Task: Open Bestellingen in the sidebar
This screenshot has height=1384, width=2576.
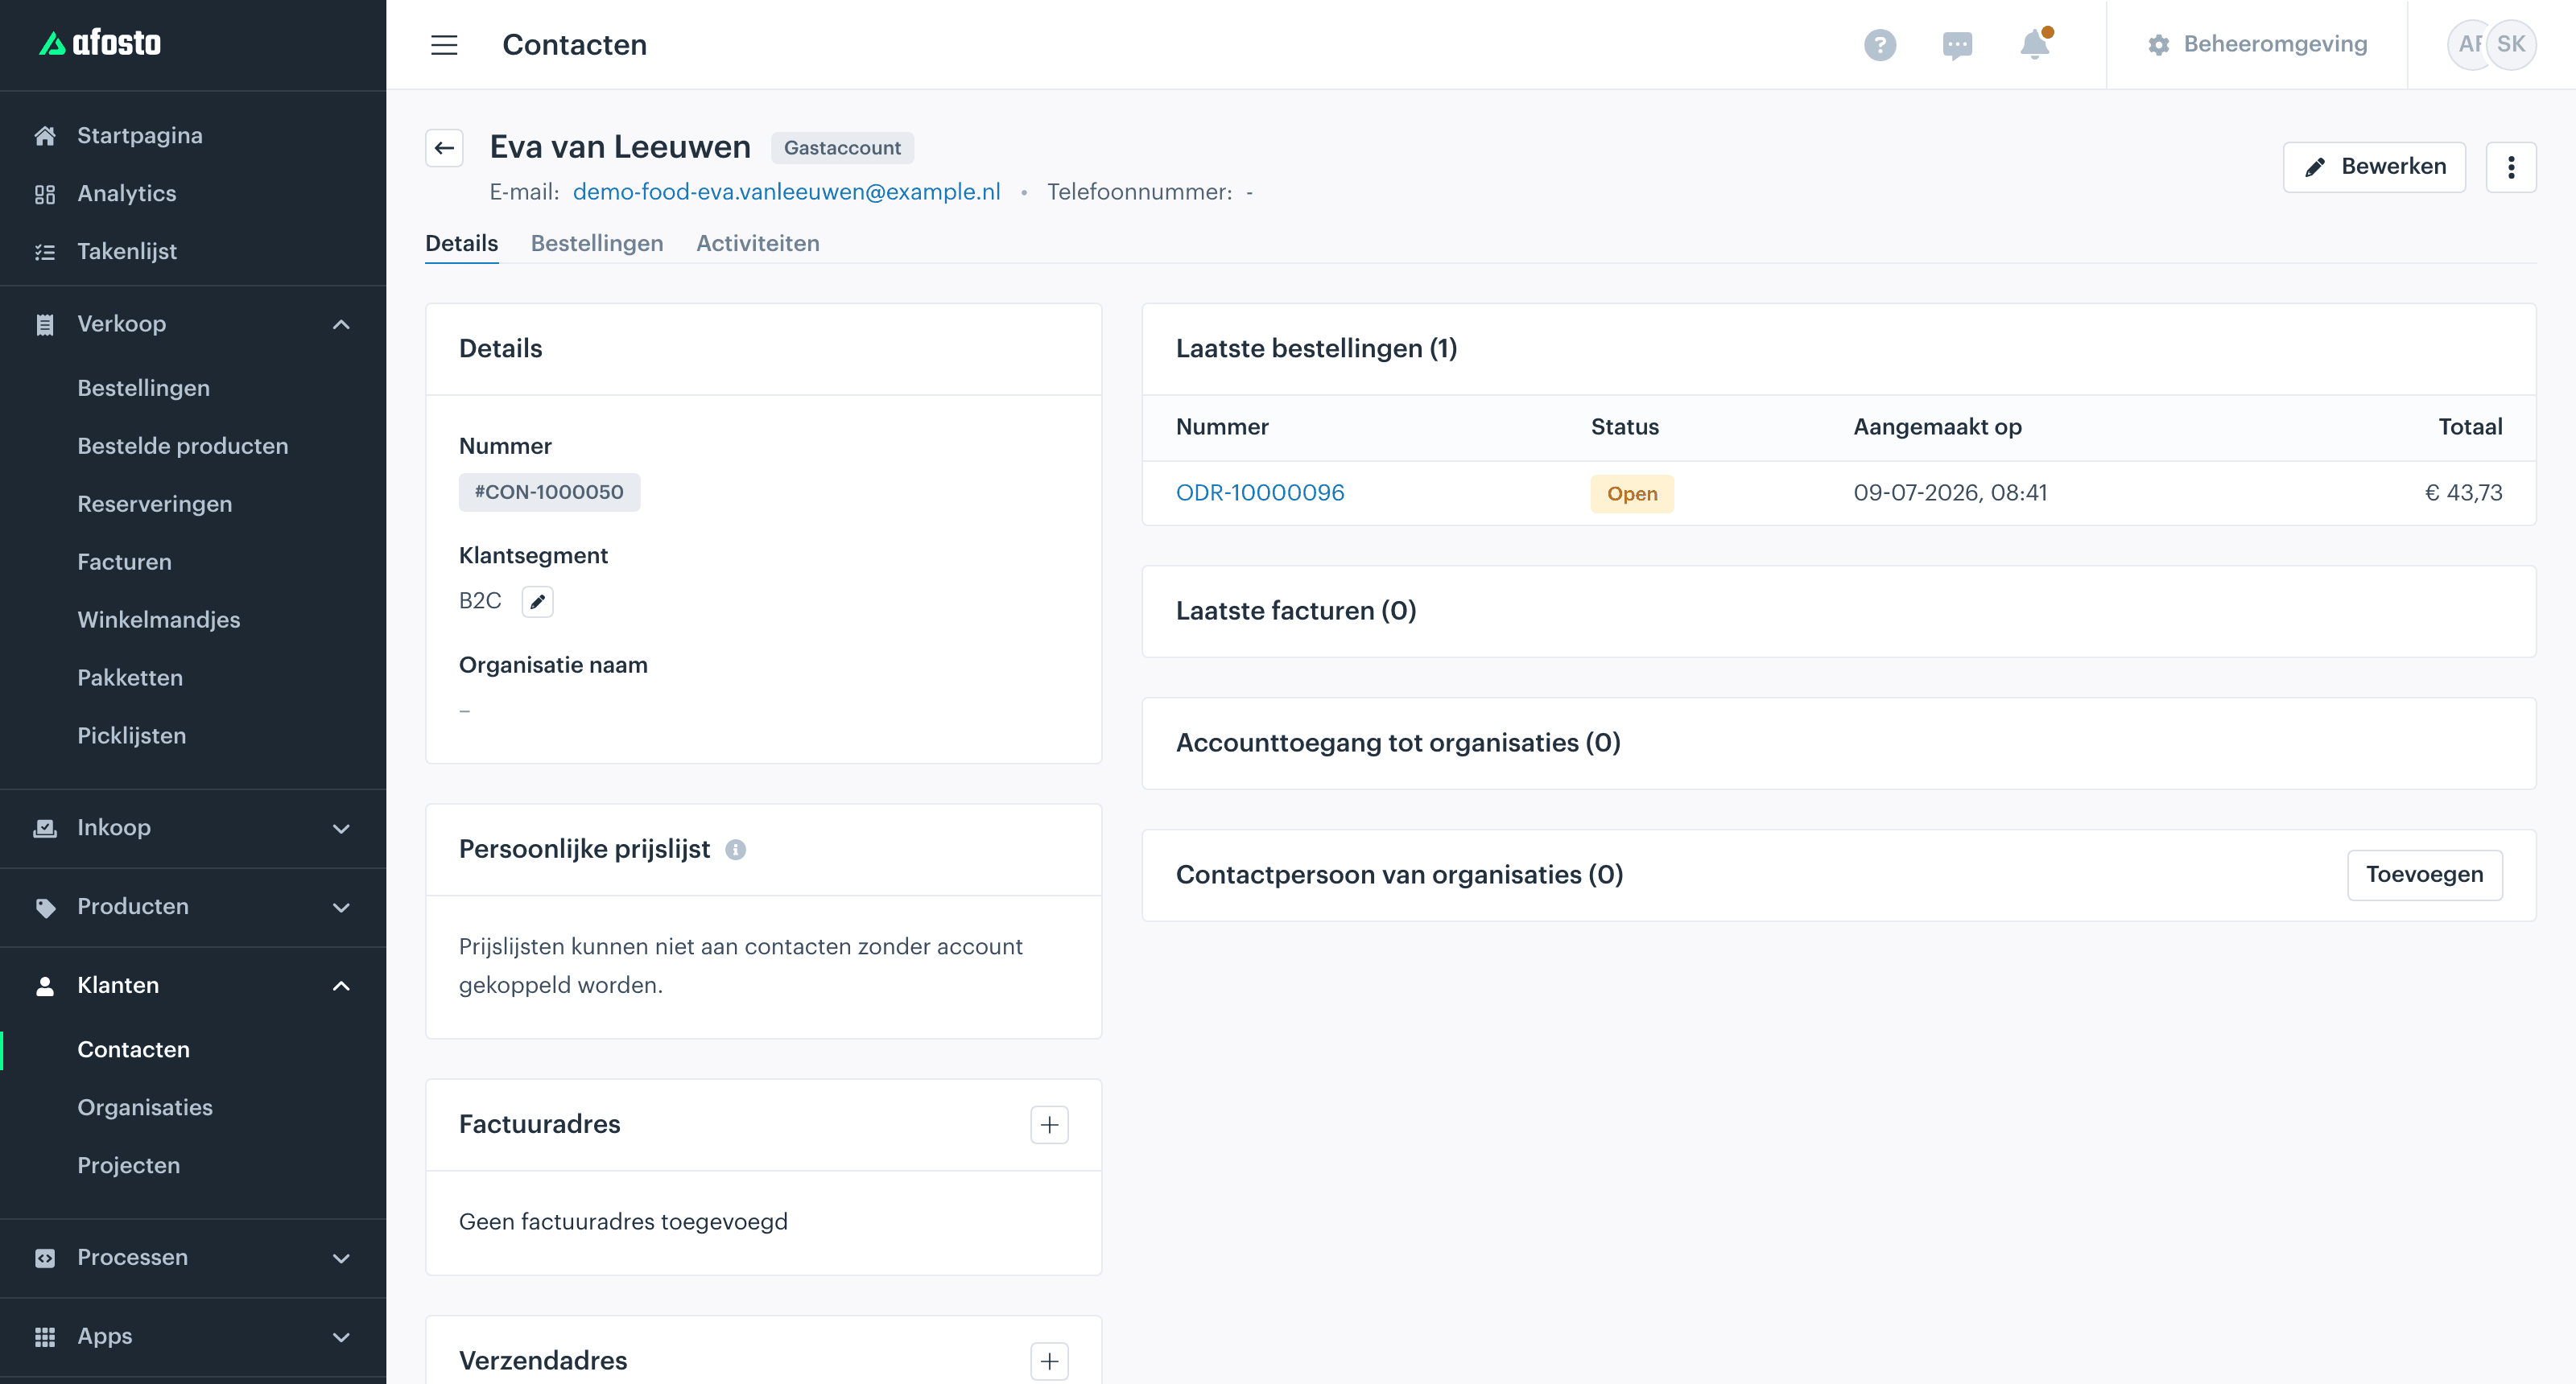Action: 144,388
